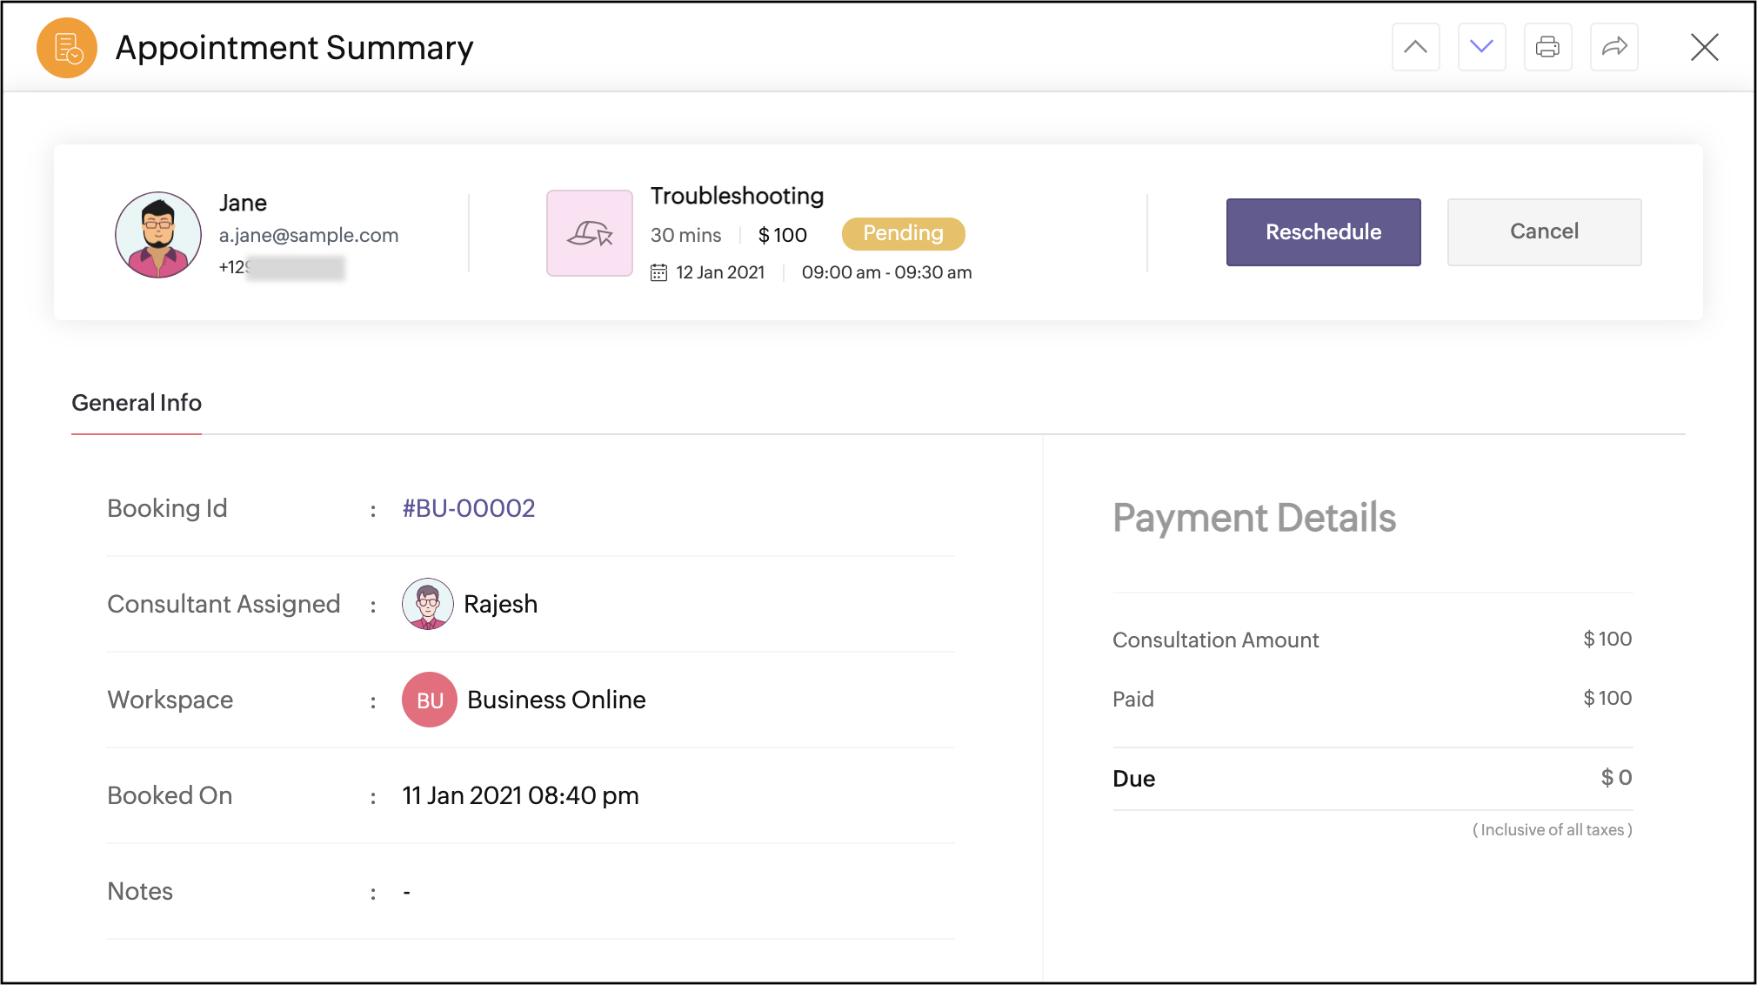Click the print icon in header
The width and height of the screenshot is (1757, 985).
(x=1547, y=47)
